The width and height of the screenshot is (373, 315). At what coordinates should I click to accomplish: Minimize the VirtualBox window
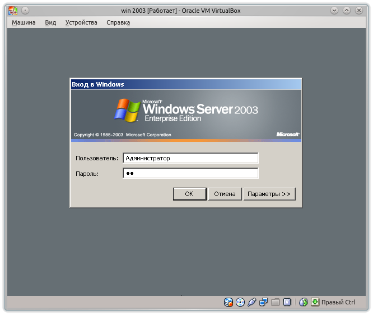click(x=334, y=11)
